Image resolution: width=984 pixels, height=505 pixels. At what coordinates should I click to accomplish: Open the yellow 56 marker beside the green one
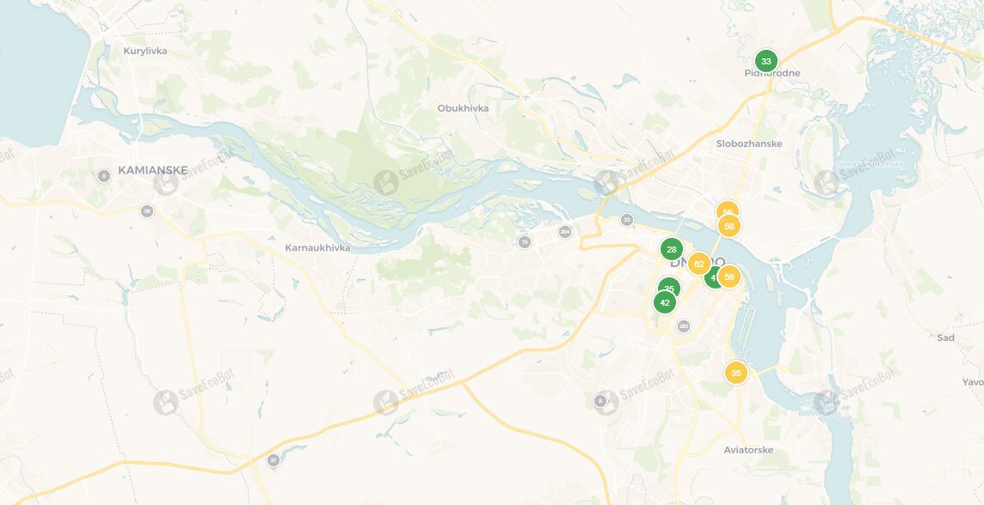[729, 277]
